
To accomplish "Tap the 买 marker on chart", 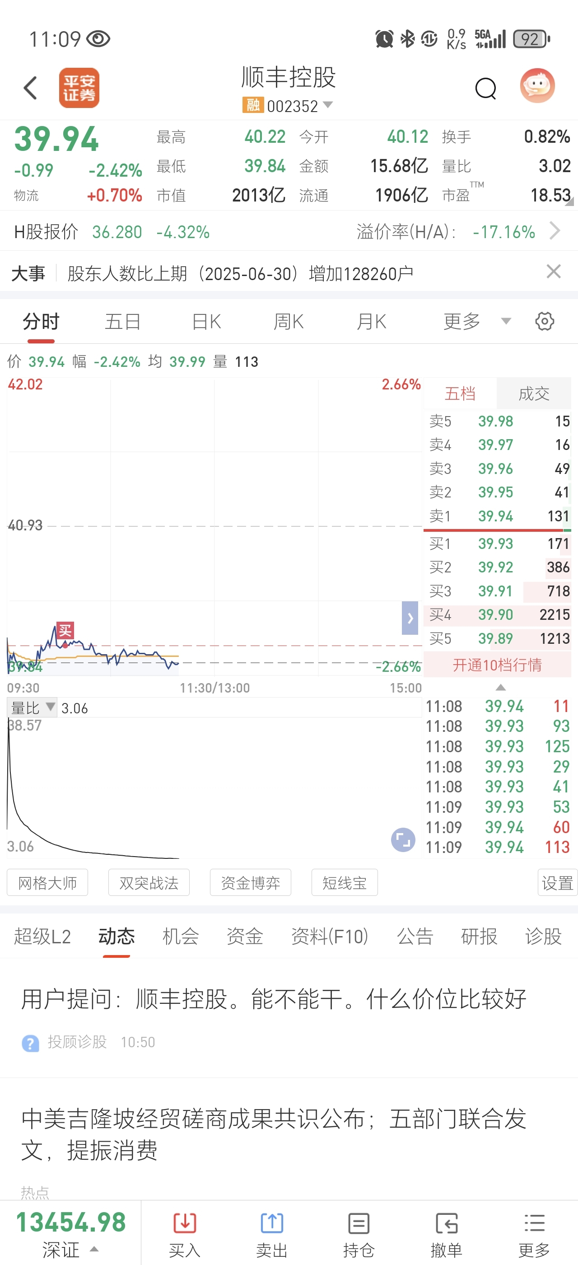I will [65, 631].
